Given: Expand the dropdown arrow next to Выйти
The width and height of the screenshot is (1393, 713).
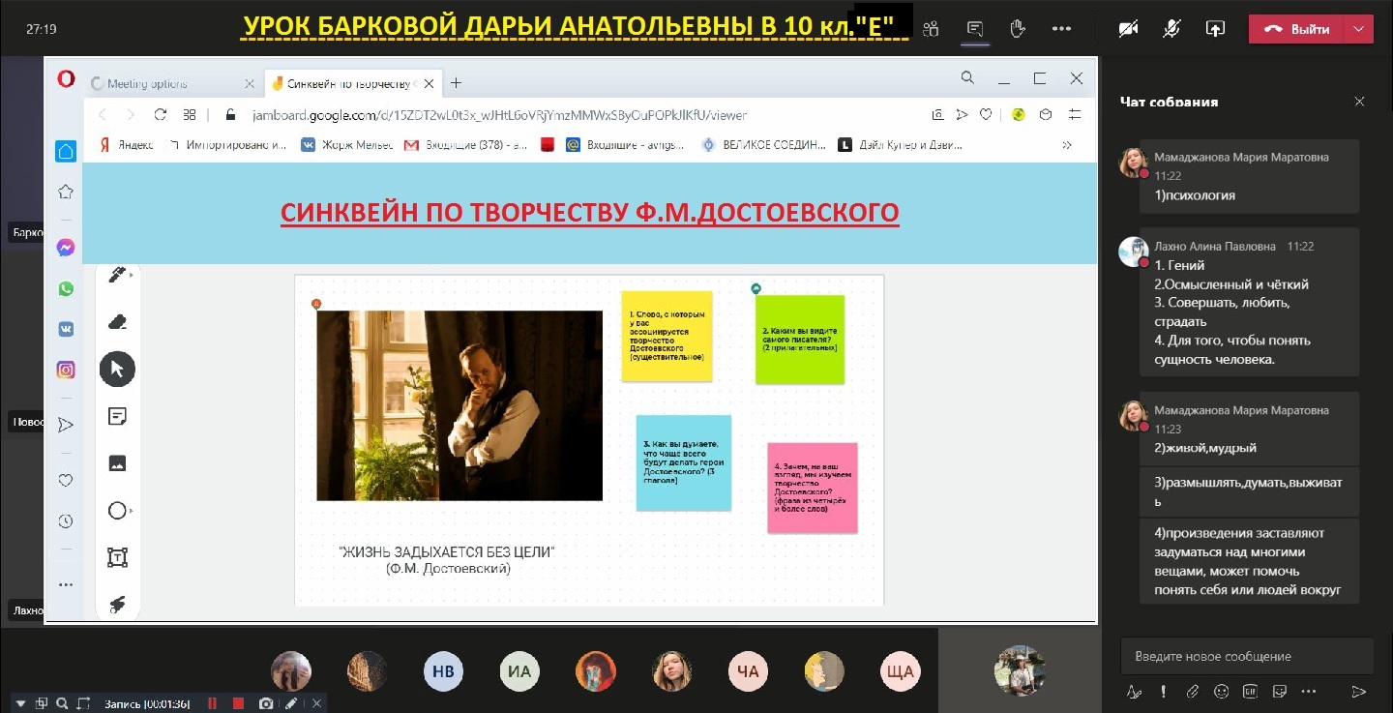Looking at the screenshot, I should point(1360,29).
